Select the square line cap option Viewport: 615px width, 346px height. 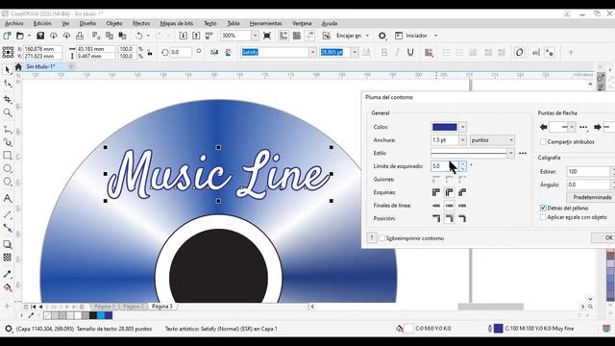pyautogui.click(x=462, y=206)
